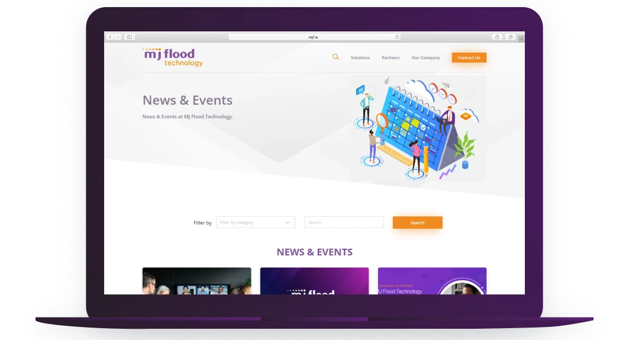Toggle the browser sidebar icon
This screenshot has width=629, height=340.
pyautogui.click(x=130, y=37)
